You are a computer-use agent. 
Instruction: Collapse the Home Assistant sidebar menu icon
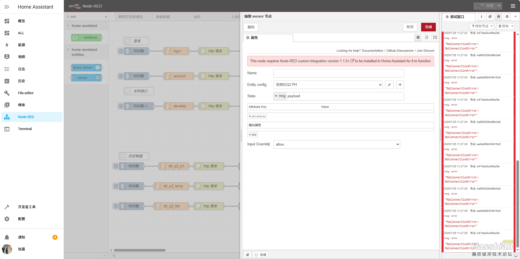(x=7, y=7)
